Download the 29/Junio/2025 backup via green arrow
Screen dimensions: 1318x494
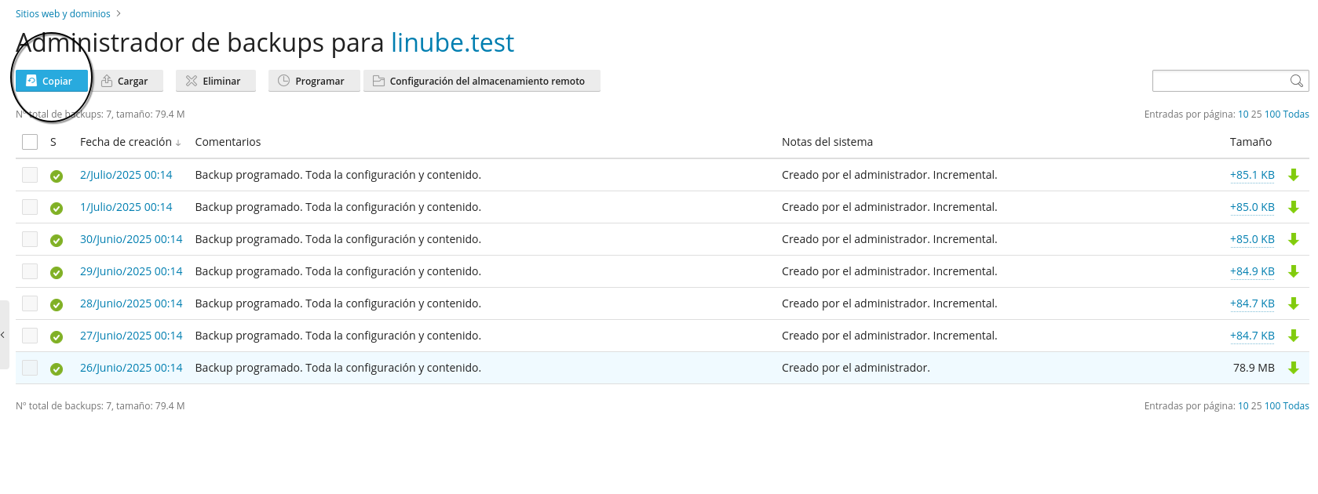tap(1294, 271)
